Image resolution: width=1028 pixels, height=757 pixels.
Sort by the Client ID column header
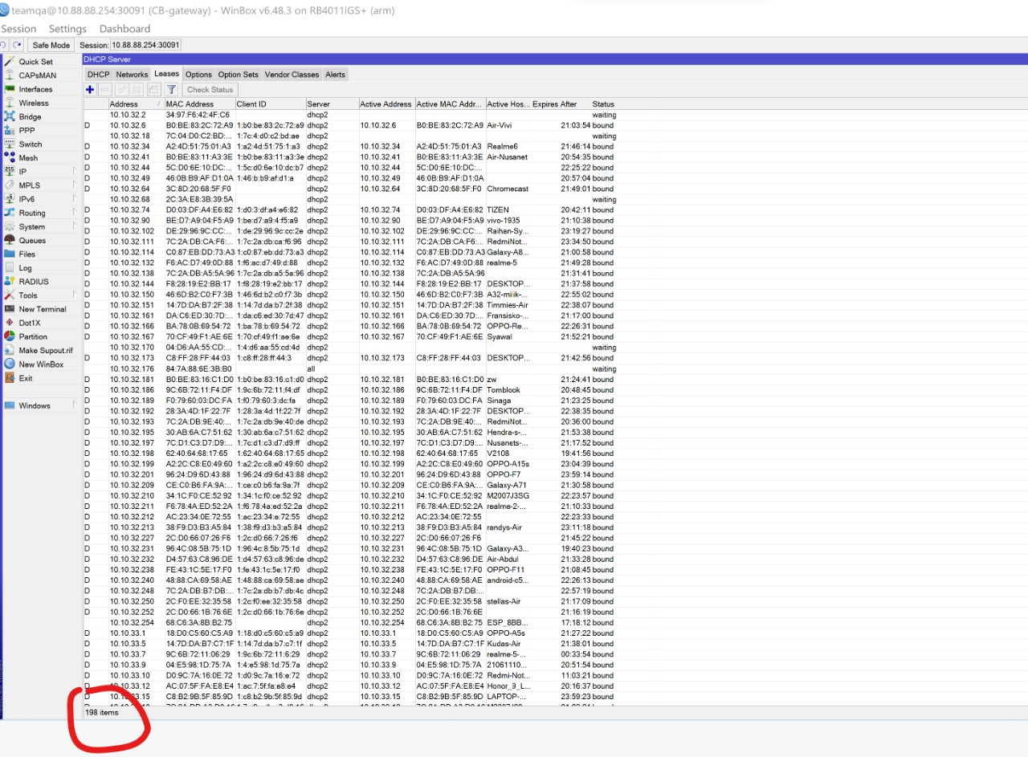click(x=270, y=104)
